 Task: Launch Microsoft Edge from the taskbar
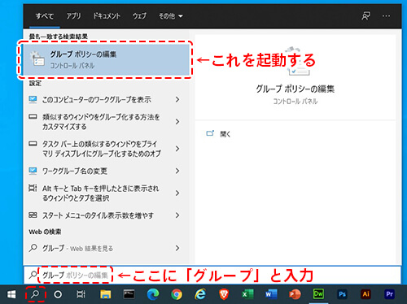click(x=153, y=294)
